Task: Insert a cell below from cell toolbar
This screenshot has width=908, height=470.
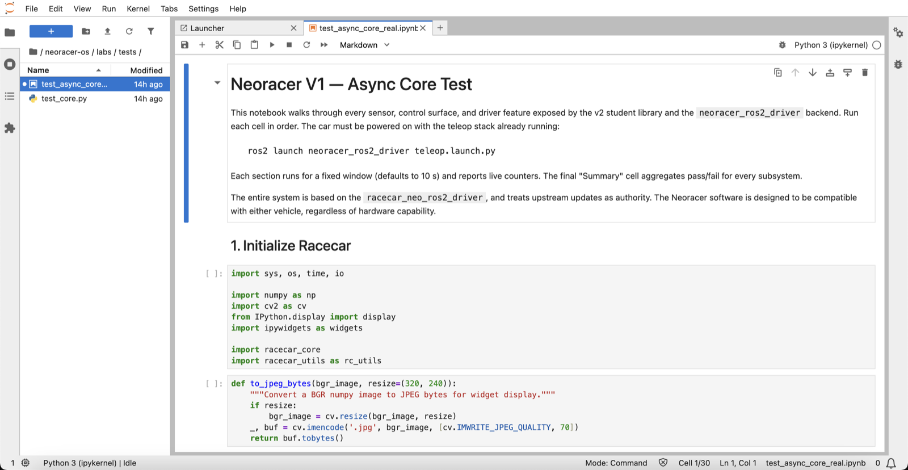Action: pos(847,73)
